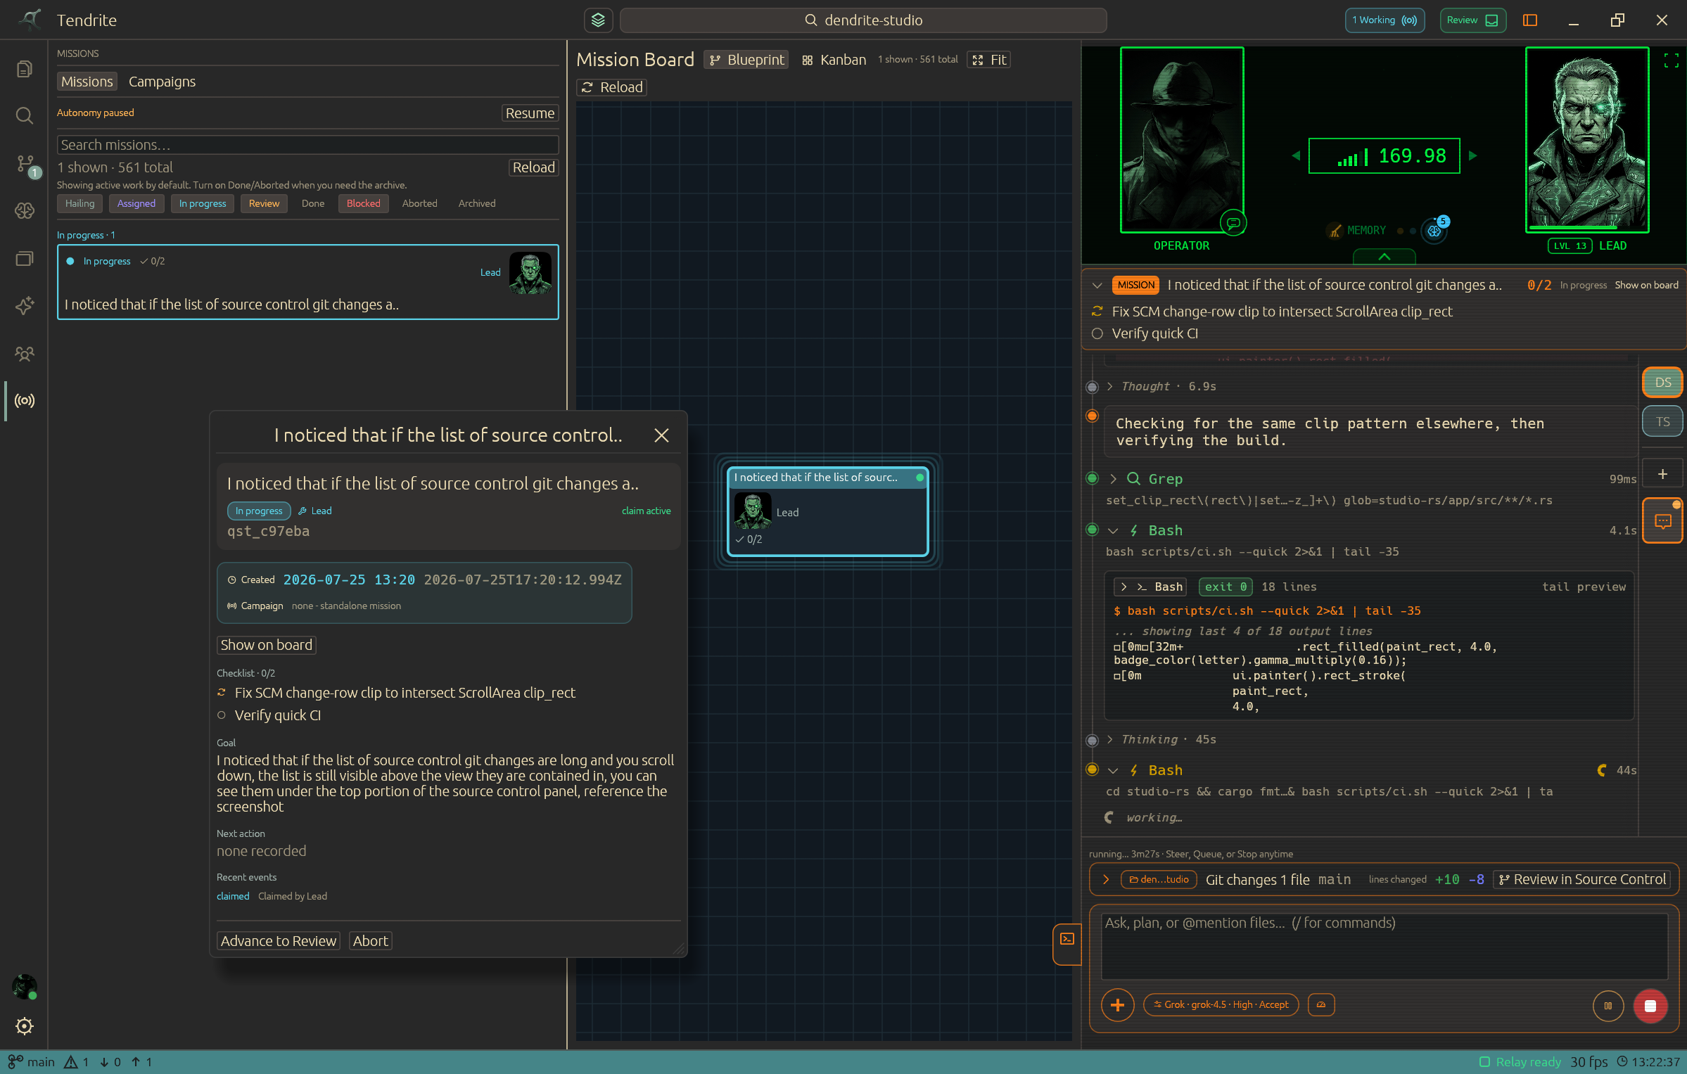The image size is (1687, 1074).
Task: Check the Verify quick CI item in popup
Action: coord(222,715)
